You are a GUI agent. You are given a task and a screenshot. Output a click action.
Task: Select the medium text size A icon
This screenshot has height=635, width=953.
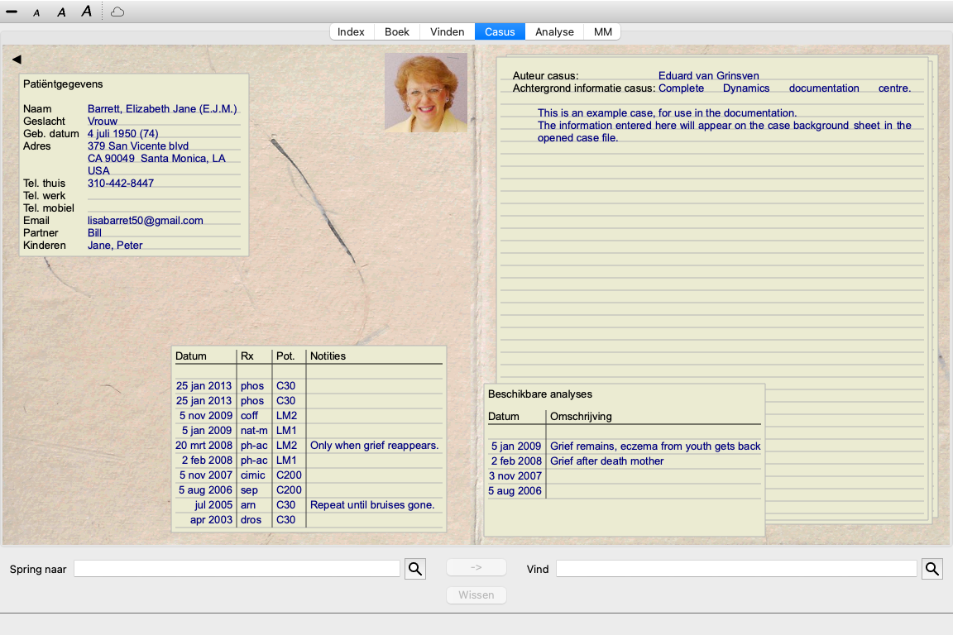click(61, 12)
